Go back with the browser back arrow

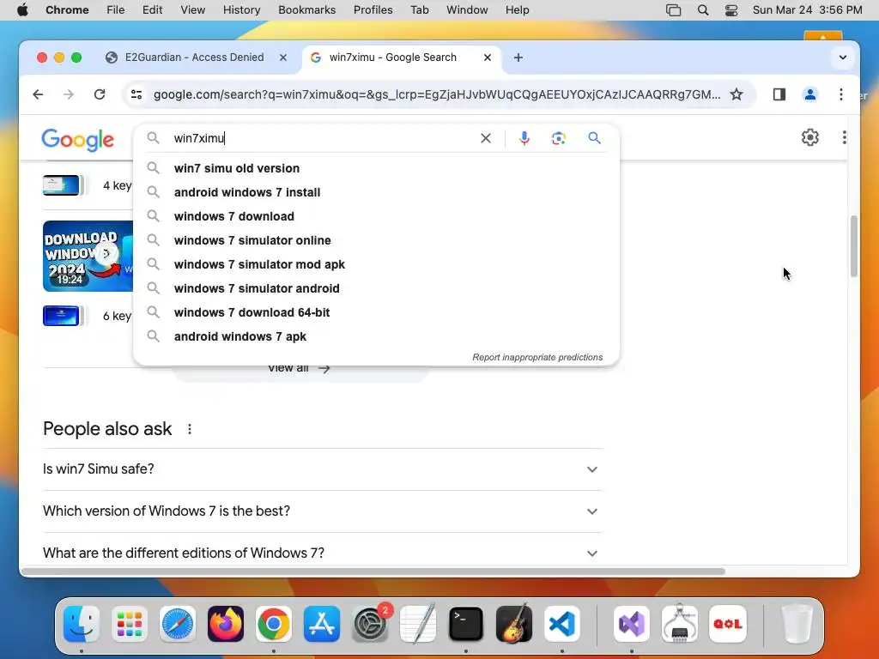click(38, 94)
